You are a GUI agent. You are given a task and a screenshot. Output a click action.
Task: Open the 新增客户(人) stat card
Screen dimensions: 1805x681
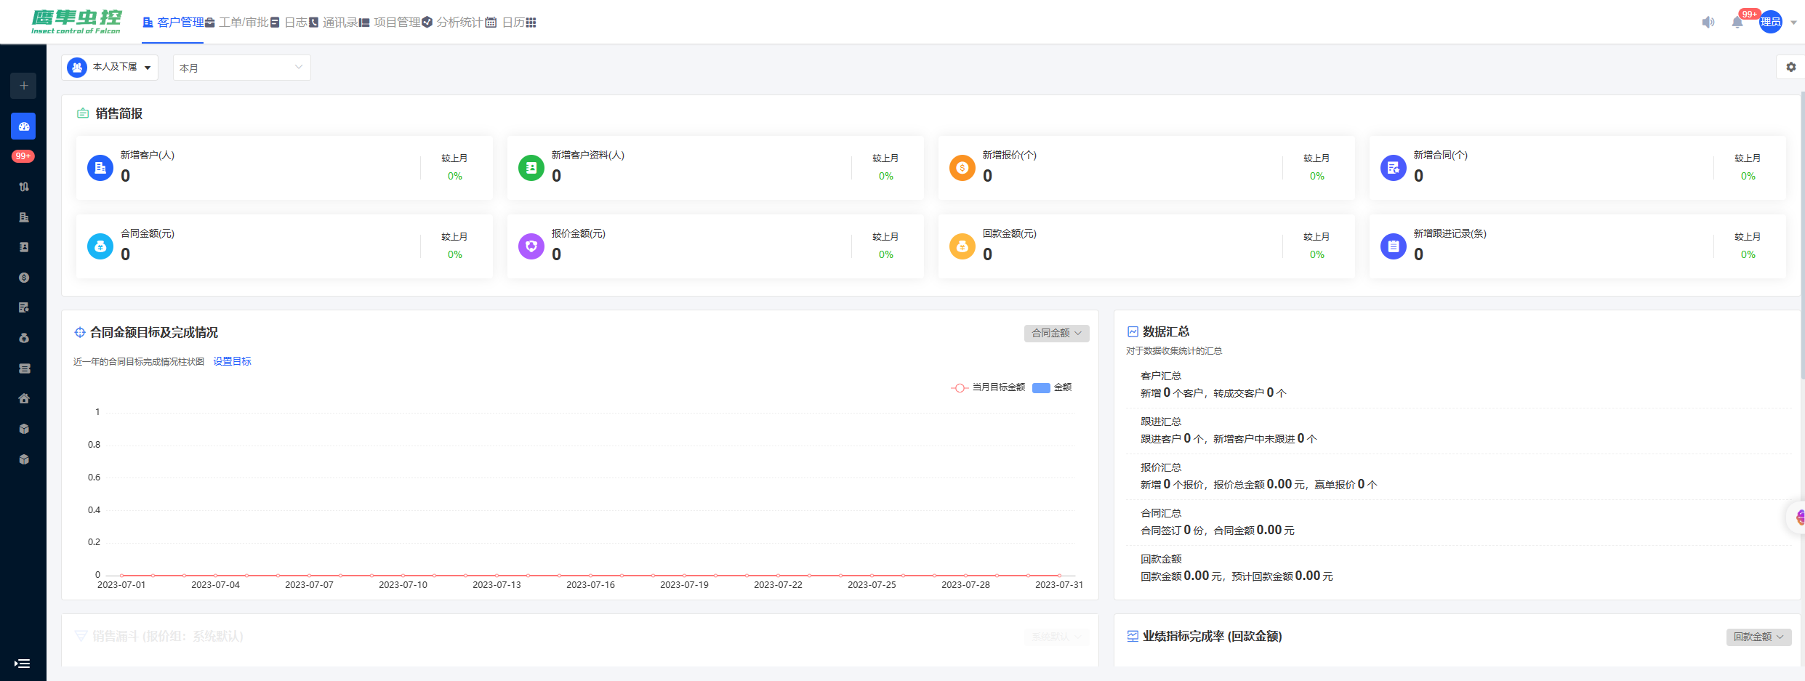point(284,168)
